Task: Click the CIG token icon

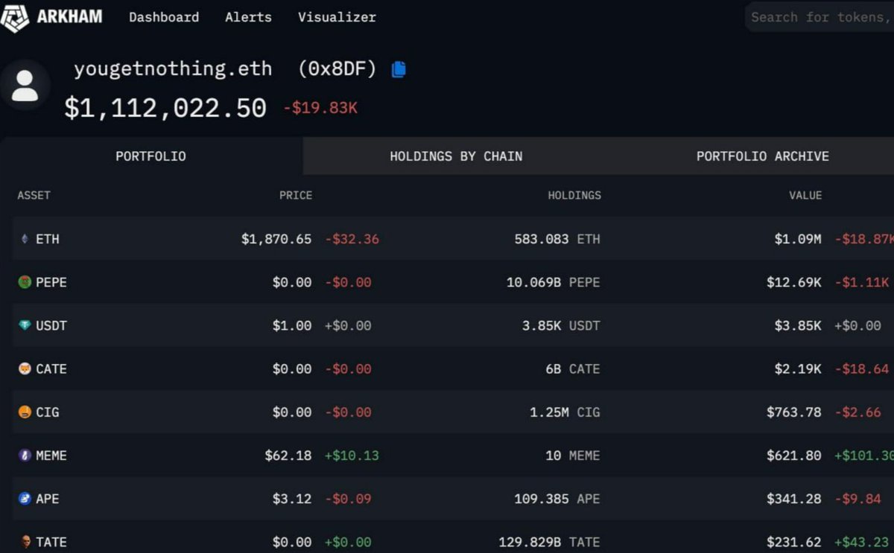Action: click(25, 412)
